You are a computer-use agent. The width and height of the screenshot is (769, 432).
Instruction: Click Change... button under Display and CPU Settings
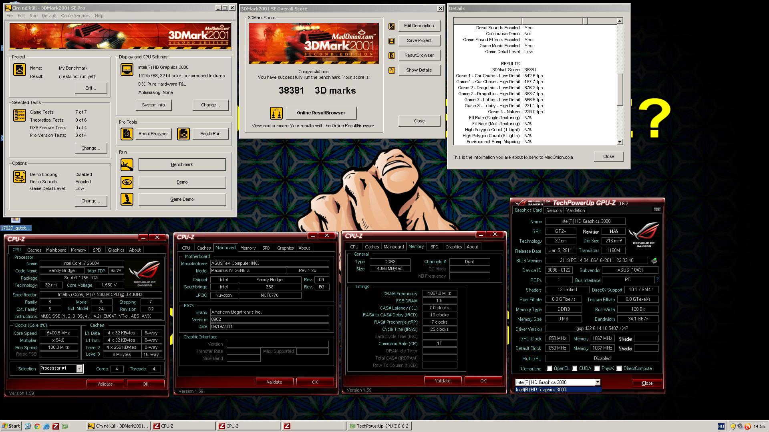[210, 105]
